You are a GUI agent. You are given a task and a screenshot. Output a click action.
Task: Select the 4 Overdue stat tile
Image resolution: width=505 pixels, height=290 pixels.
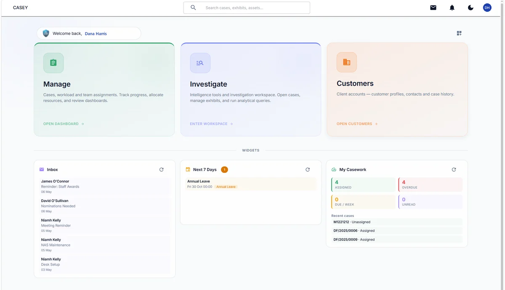pos(430,185)
